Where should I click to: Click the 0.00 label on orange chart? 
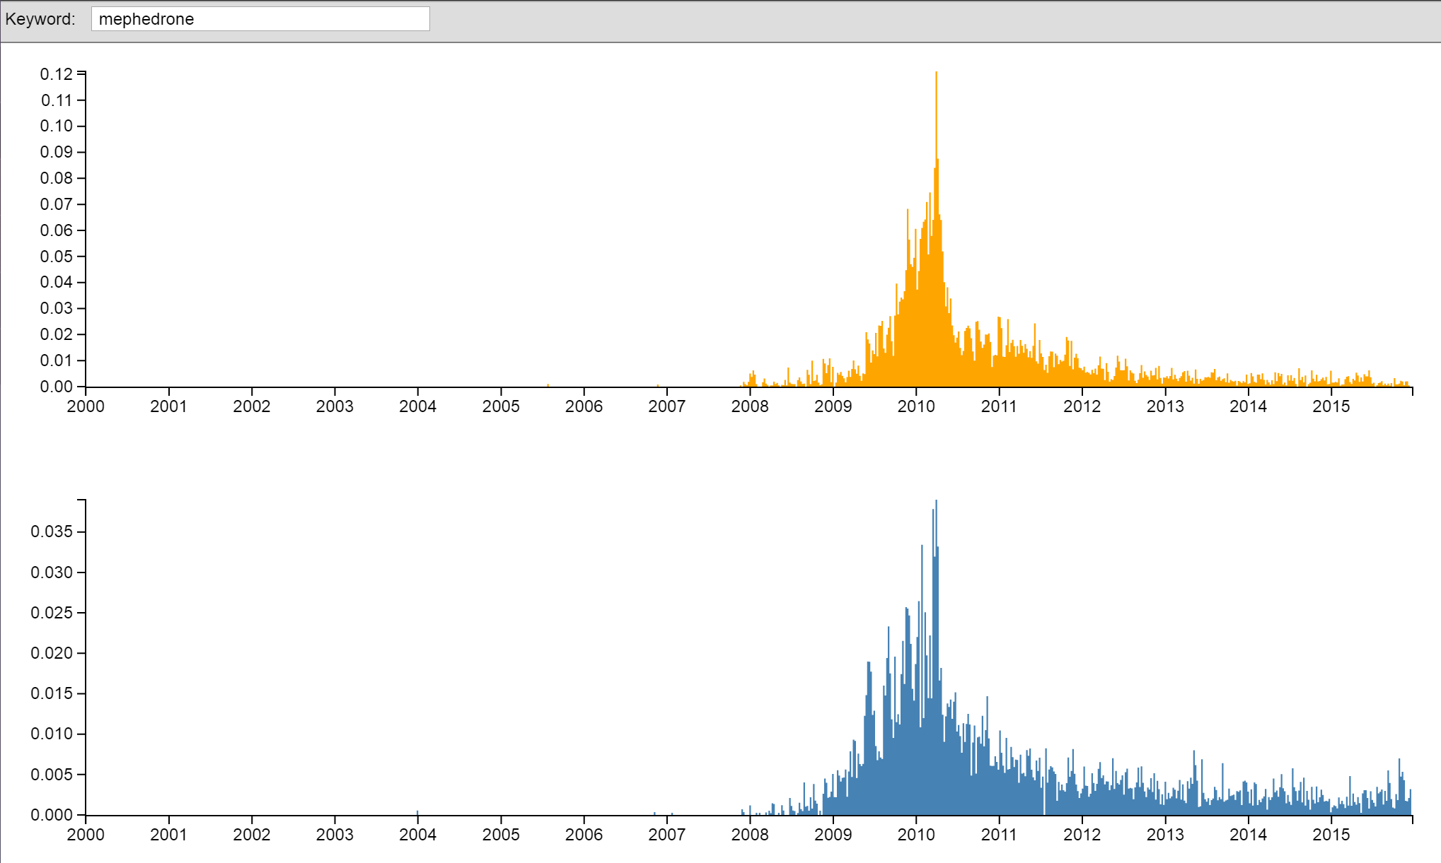tap(57, 387)
